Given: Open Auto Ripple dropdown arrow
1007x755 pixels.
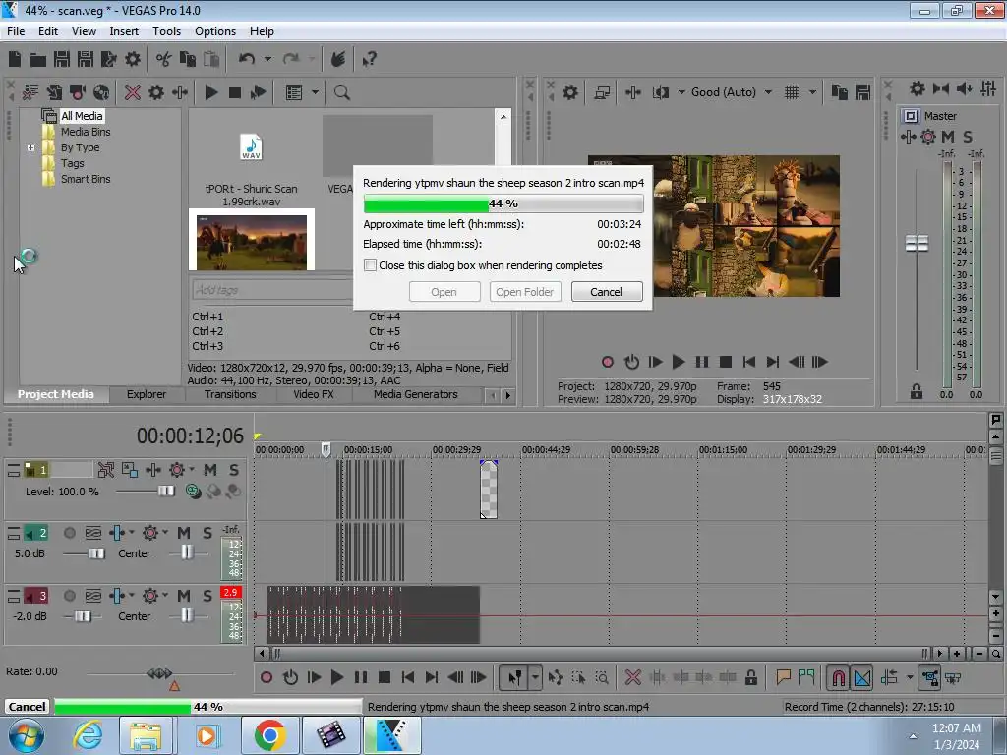Looking at the screenshot, I should 910,677.
